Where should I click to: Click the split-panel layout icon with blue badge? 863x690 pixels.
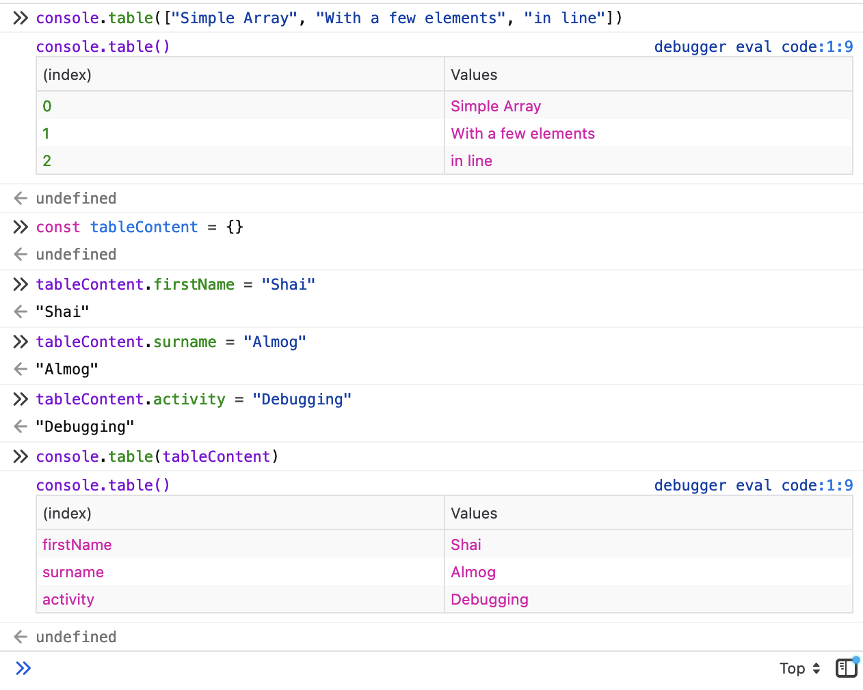click(x=846, y=668)
